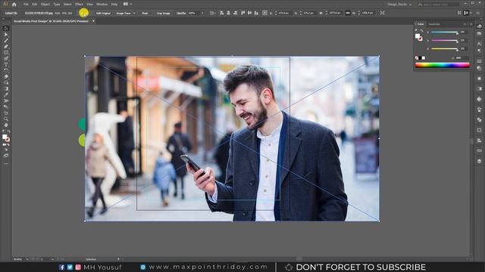Click the Image Trace button
The image size is (485, 272).
123,14
